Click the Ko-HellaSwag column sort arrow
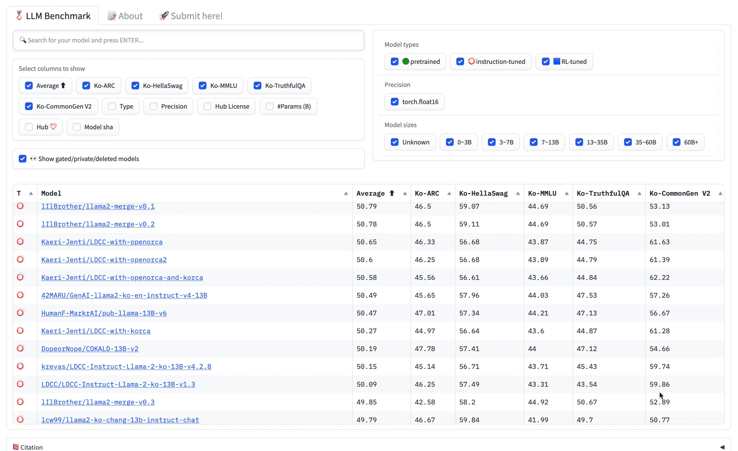The image size is (738, 451). pyautogui.click(x=518, y=193)
